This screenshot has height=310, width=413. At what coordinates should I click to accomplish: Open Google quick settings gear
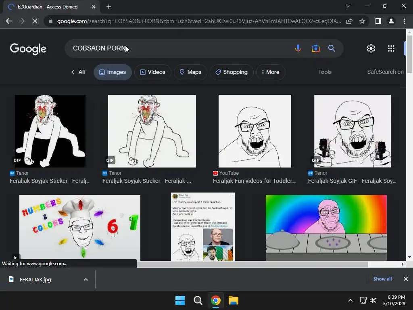pos(371,48)
